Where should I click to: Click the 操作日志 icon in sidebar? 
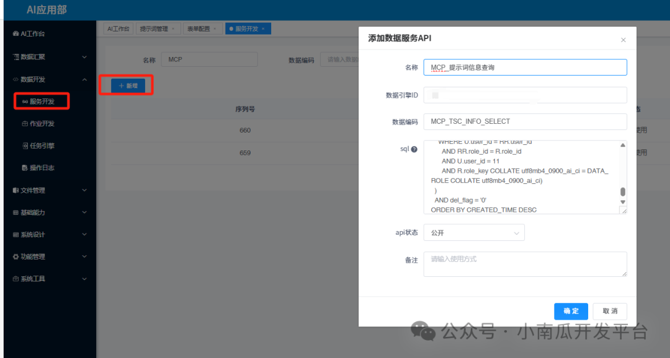tap(25, 168)
